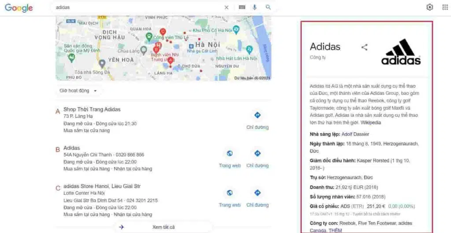The width and height of the screenshot is (451, 233).
Task: Click the Doanh thu 21,92 tỷ EUR text
Action: [344, 187]
